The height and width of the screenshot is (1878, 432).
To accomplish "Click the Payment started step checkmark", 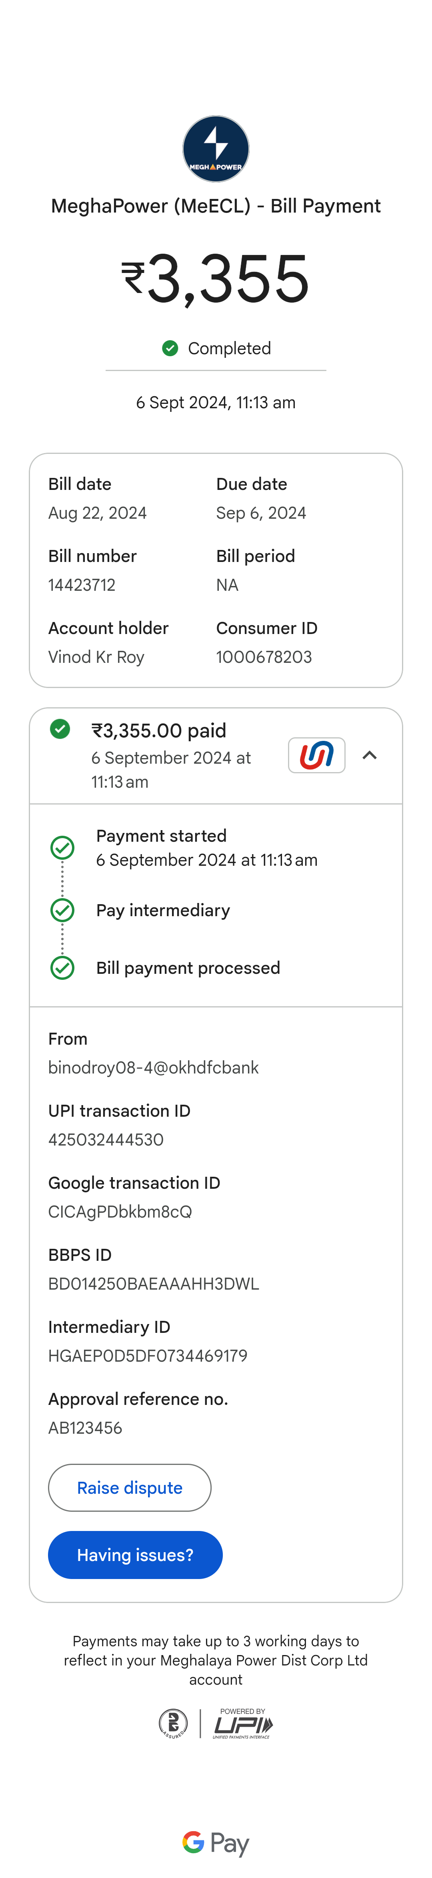I will (63, 848).
